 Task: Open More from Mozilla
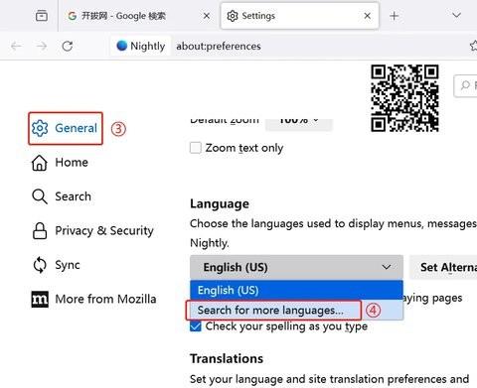pyautogui.click(x=93, y=299)
